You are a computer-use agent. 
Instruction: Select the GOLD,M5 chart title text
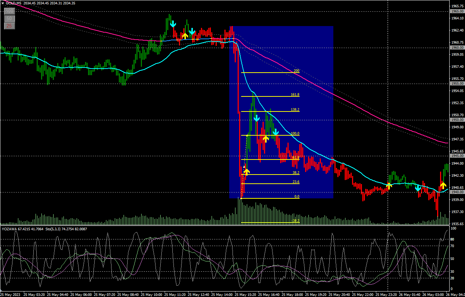pyautogui.click(x=13, y=3)
